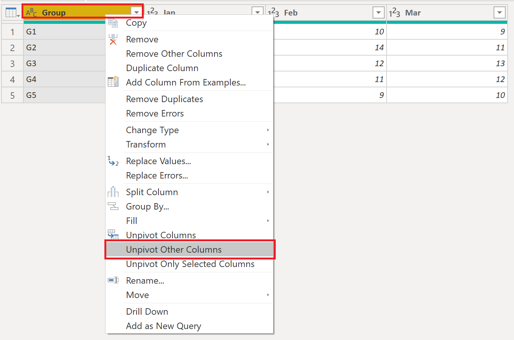This screenshot has width=514, height=340.
Task: Open the Feb column filter dropdown
Action: [x=379, y=12]
